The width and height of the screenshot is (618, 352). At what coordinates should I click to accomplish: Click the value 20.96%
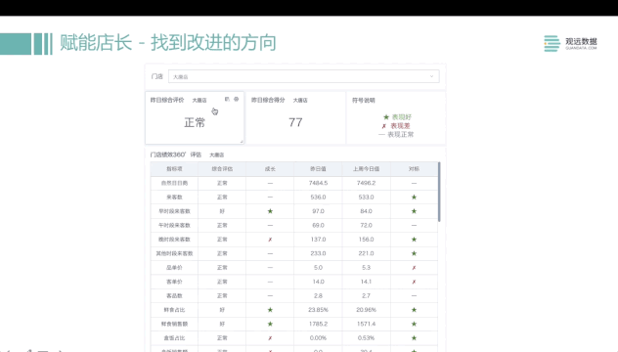(366, 310)
